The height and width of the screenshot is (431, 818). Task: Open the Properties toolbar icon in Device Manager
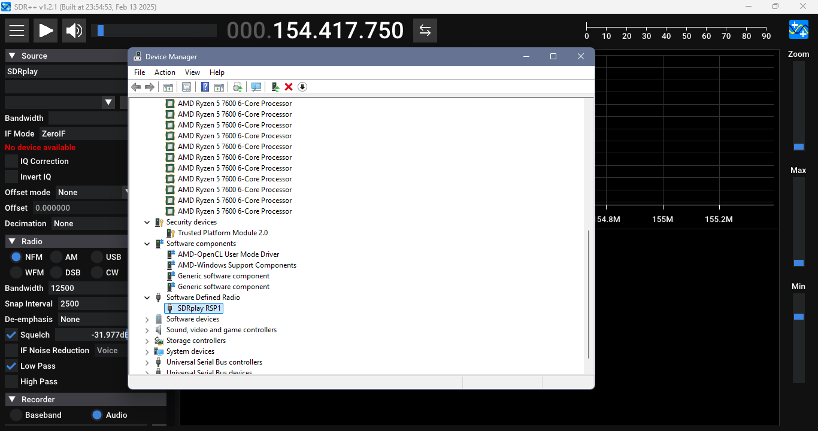pyautogui.click(x=186, y=87)
